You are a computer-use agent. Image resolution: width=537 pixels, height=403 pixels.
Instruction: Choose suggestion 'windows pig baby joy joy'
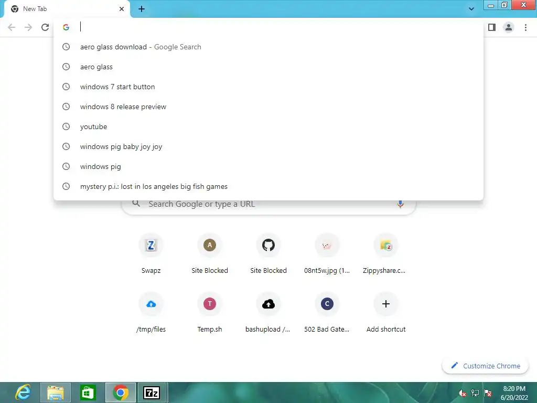click(x=268, y=146)
